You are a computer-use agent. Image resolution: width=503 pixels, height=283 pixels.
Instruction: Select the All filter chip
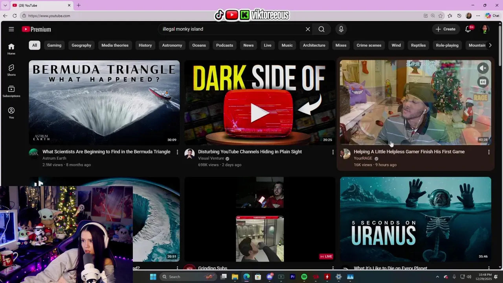click(35, 45)
